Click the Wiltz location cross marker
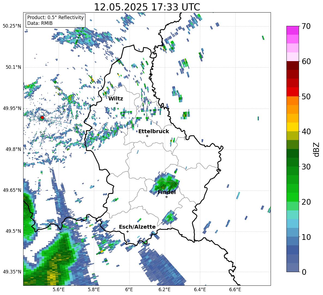The height and width of the screenshot is (295, 323). (x=117, y=103)
